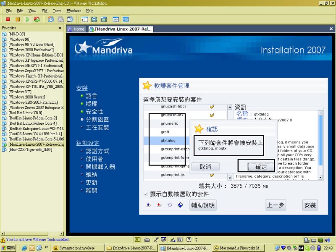Open the 開始 Start button
The width and height of the screenshot is (336, 252).
point(8,248)
